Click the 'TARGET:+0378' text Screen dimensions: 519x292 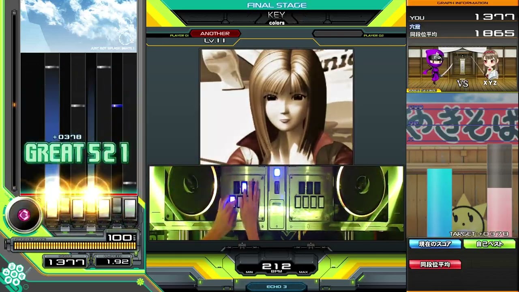click(479, 234)
